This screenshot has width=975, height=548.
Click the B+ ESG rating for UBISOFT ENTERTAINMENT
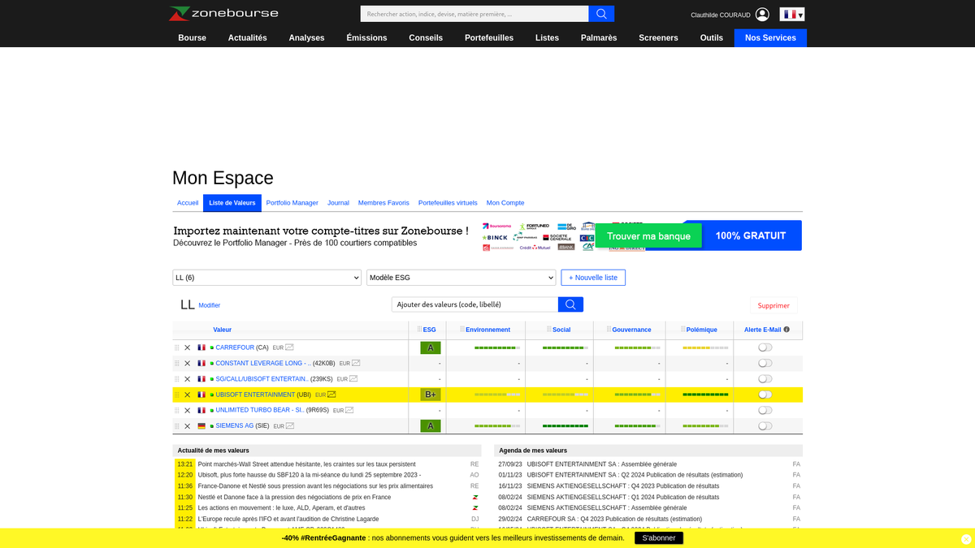pos(431,395)
